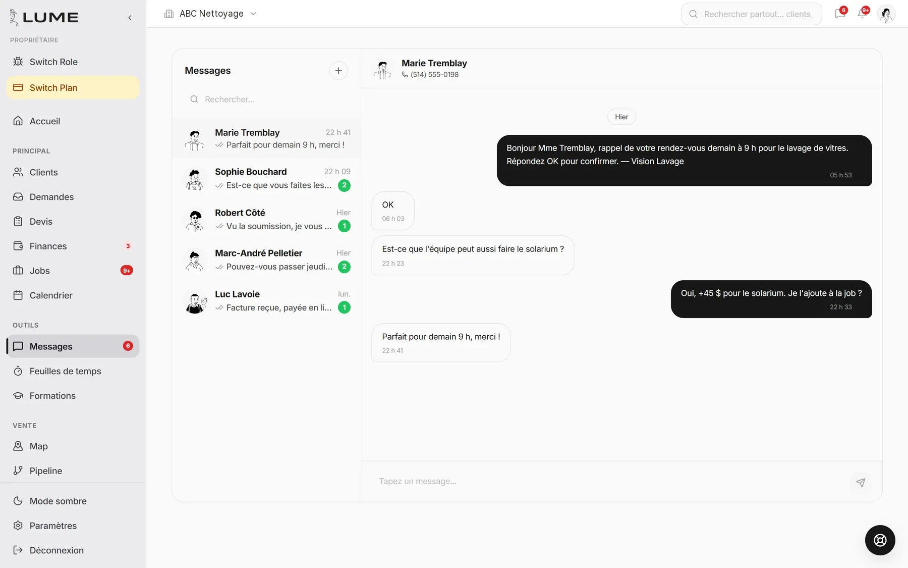The image size is (908, 568).
Task: Open the top bar messages icon
Action: (840, 14)
